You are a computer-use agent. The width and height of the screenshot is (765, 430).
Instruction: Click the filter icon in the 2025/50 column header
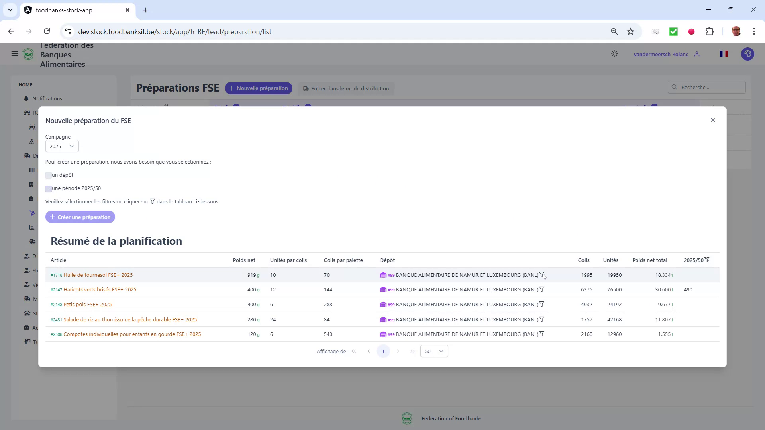(x=707, y=260)
